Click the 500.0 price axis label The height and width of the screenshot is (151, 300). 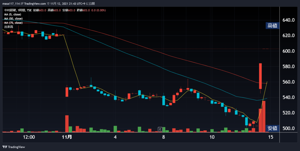289,128
